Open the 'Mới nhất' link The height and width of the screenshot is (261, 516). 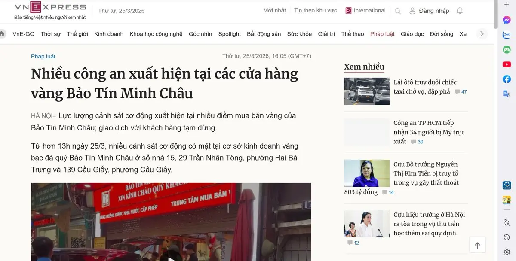pyautogui.click(x=274, y=11)
